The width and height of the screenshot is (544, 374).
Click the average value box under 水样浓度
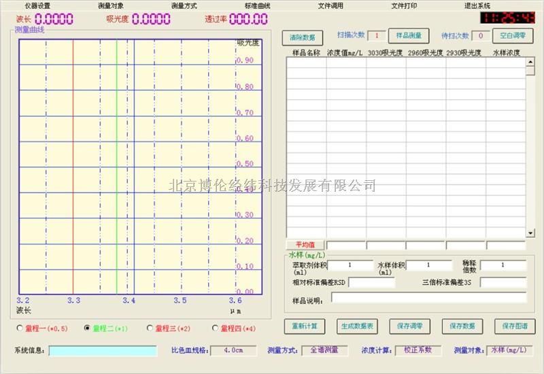(x=506, y=245)
